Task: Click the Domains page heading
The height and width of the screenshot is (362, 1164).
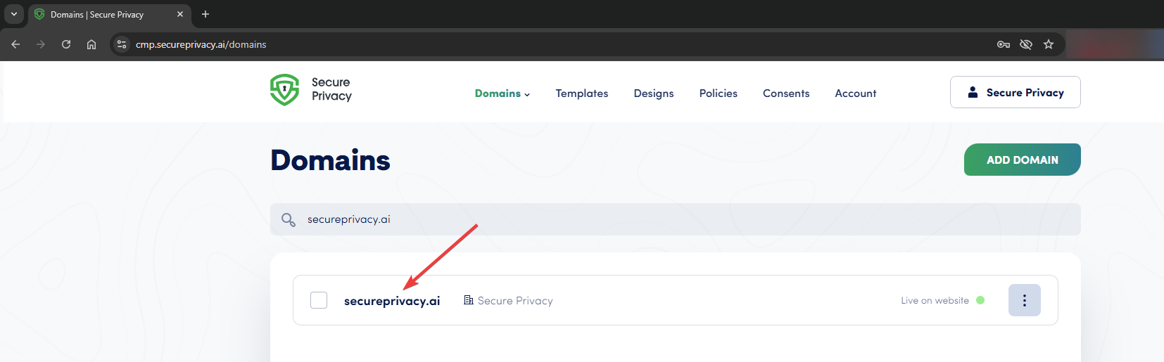Action: [x=330, y=160]
